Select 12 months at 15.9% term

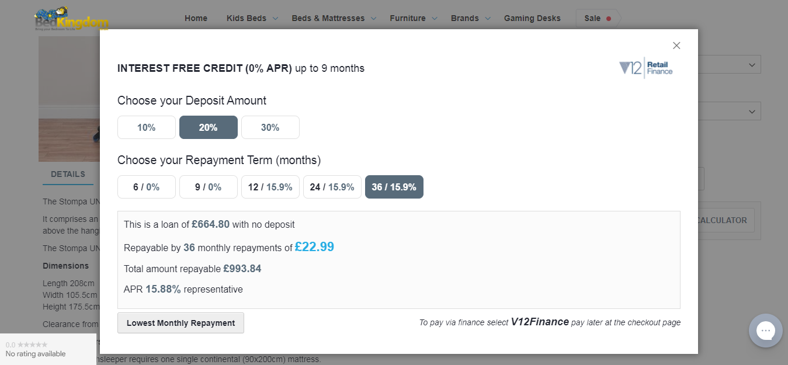(270, 187)
